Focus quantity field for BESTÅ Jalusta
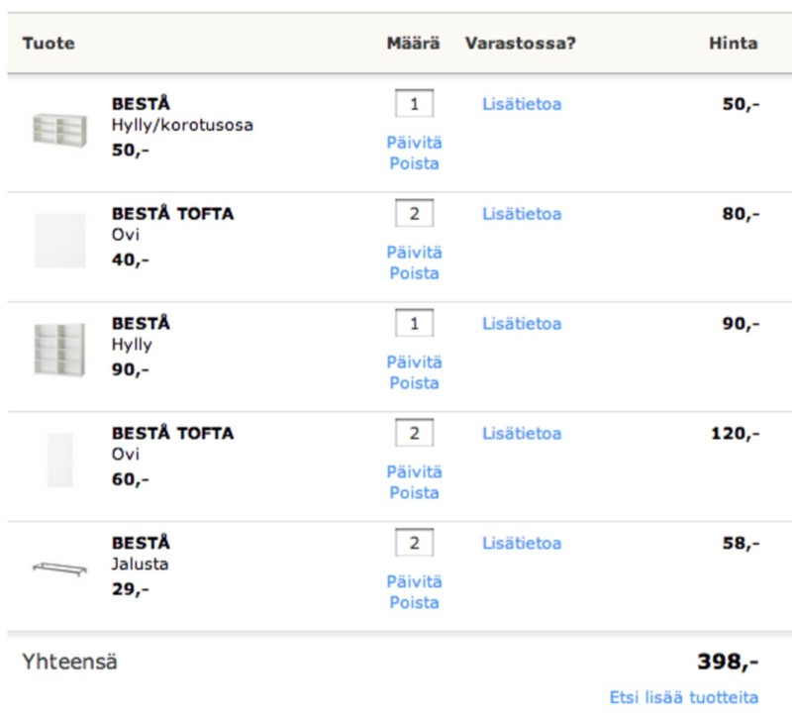Screen dimensions: 792x721 [414, 543]
